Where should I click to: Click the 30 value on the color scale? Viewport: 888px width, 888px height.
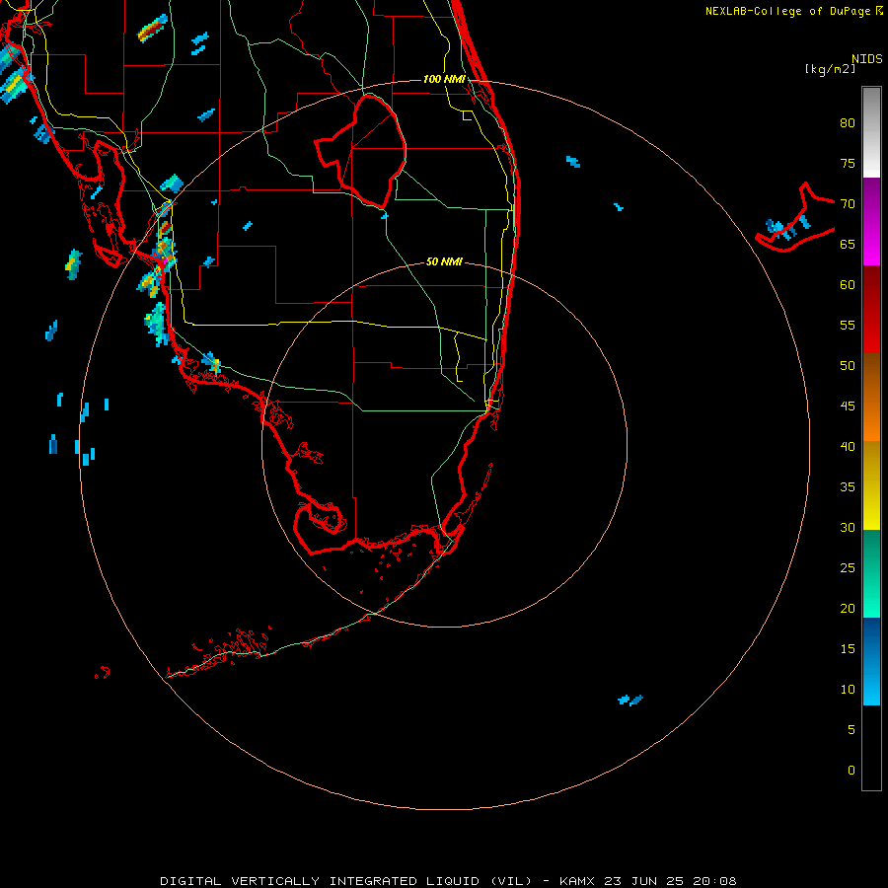(x=848, y=527)
